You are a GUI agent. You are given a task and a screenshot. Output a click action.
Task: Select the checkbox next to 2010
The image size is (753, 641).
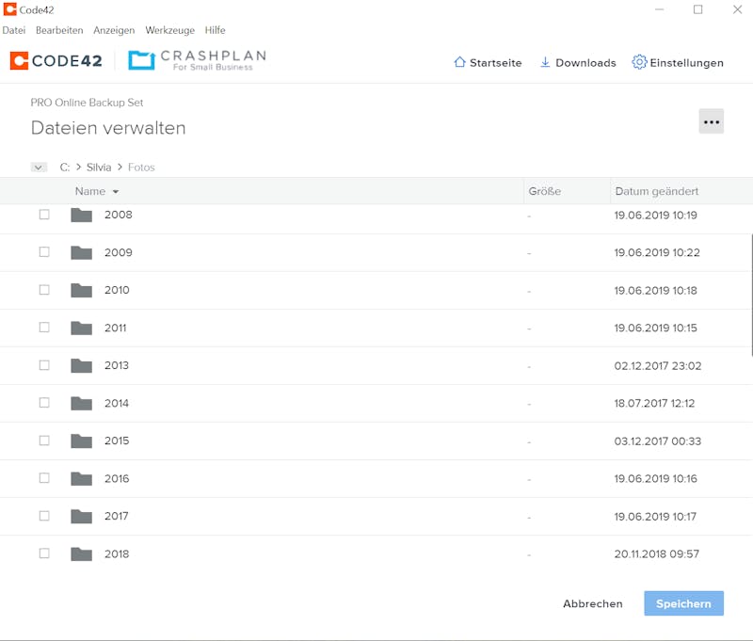[44, 290]
